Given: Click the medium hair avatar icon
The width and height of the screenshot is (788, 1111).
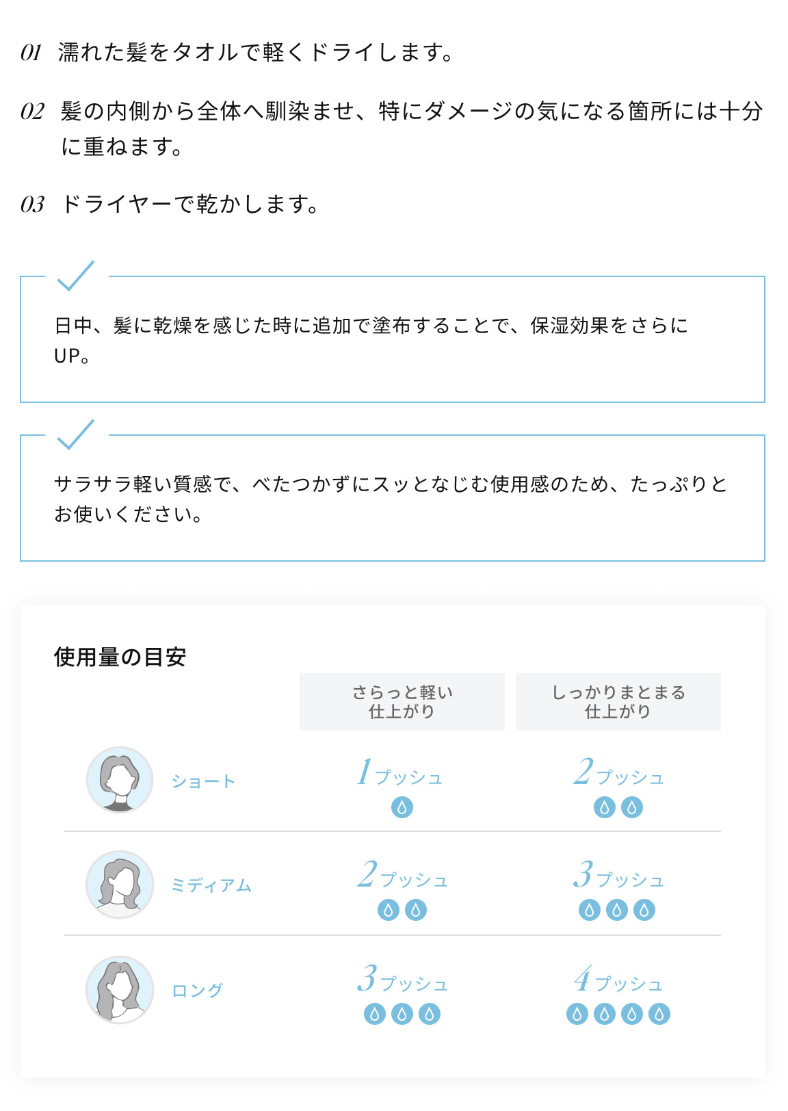Looking at the screenshot, I should coord(120,884).
